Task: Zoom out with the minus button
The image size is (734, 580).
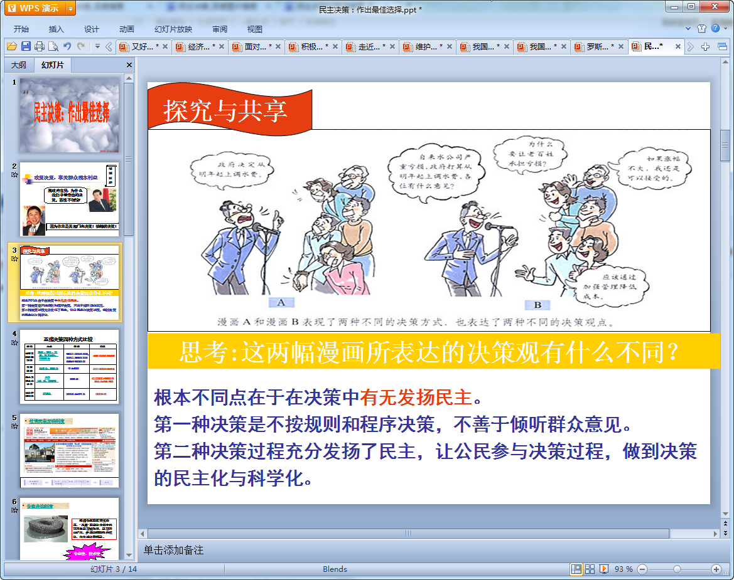Action: (642, 569)
